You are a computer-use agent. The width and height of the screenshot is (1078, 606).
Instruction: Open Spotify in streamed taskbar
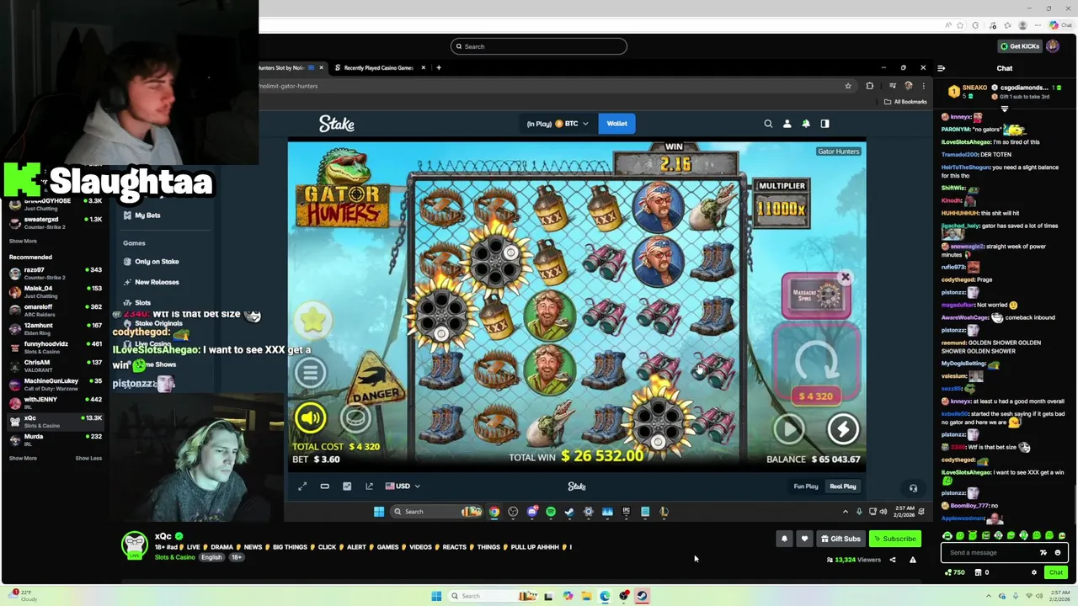(551, 512)
